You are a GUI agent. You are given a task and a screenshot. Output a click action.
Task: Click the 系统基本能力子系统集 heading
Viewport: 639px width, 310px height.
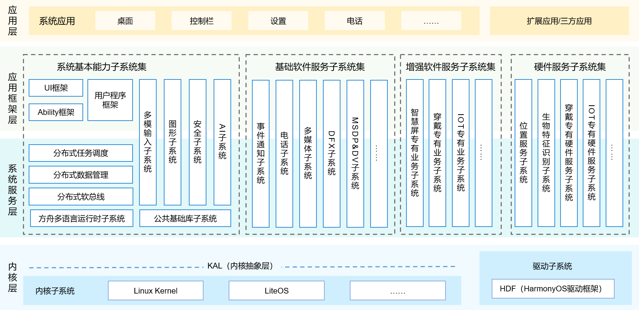[102, 67]
